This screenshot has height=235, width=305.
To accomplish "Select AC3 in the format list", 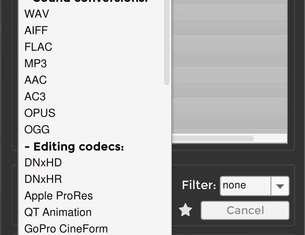I will point(35,97).
